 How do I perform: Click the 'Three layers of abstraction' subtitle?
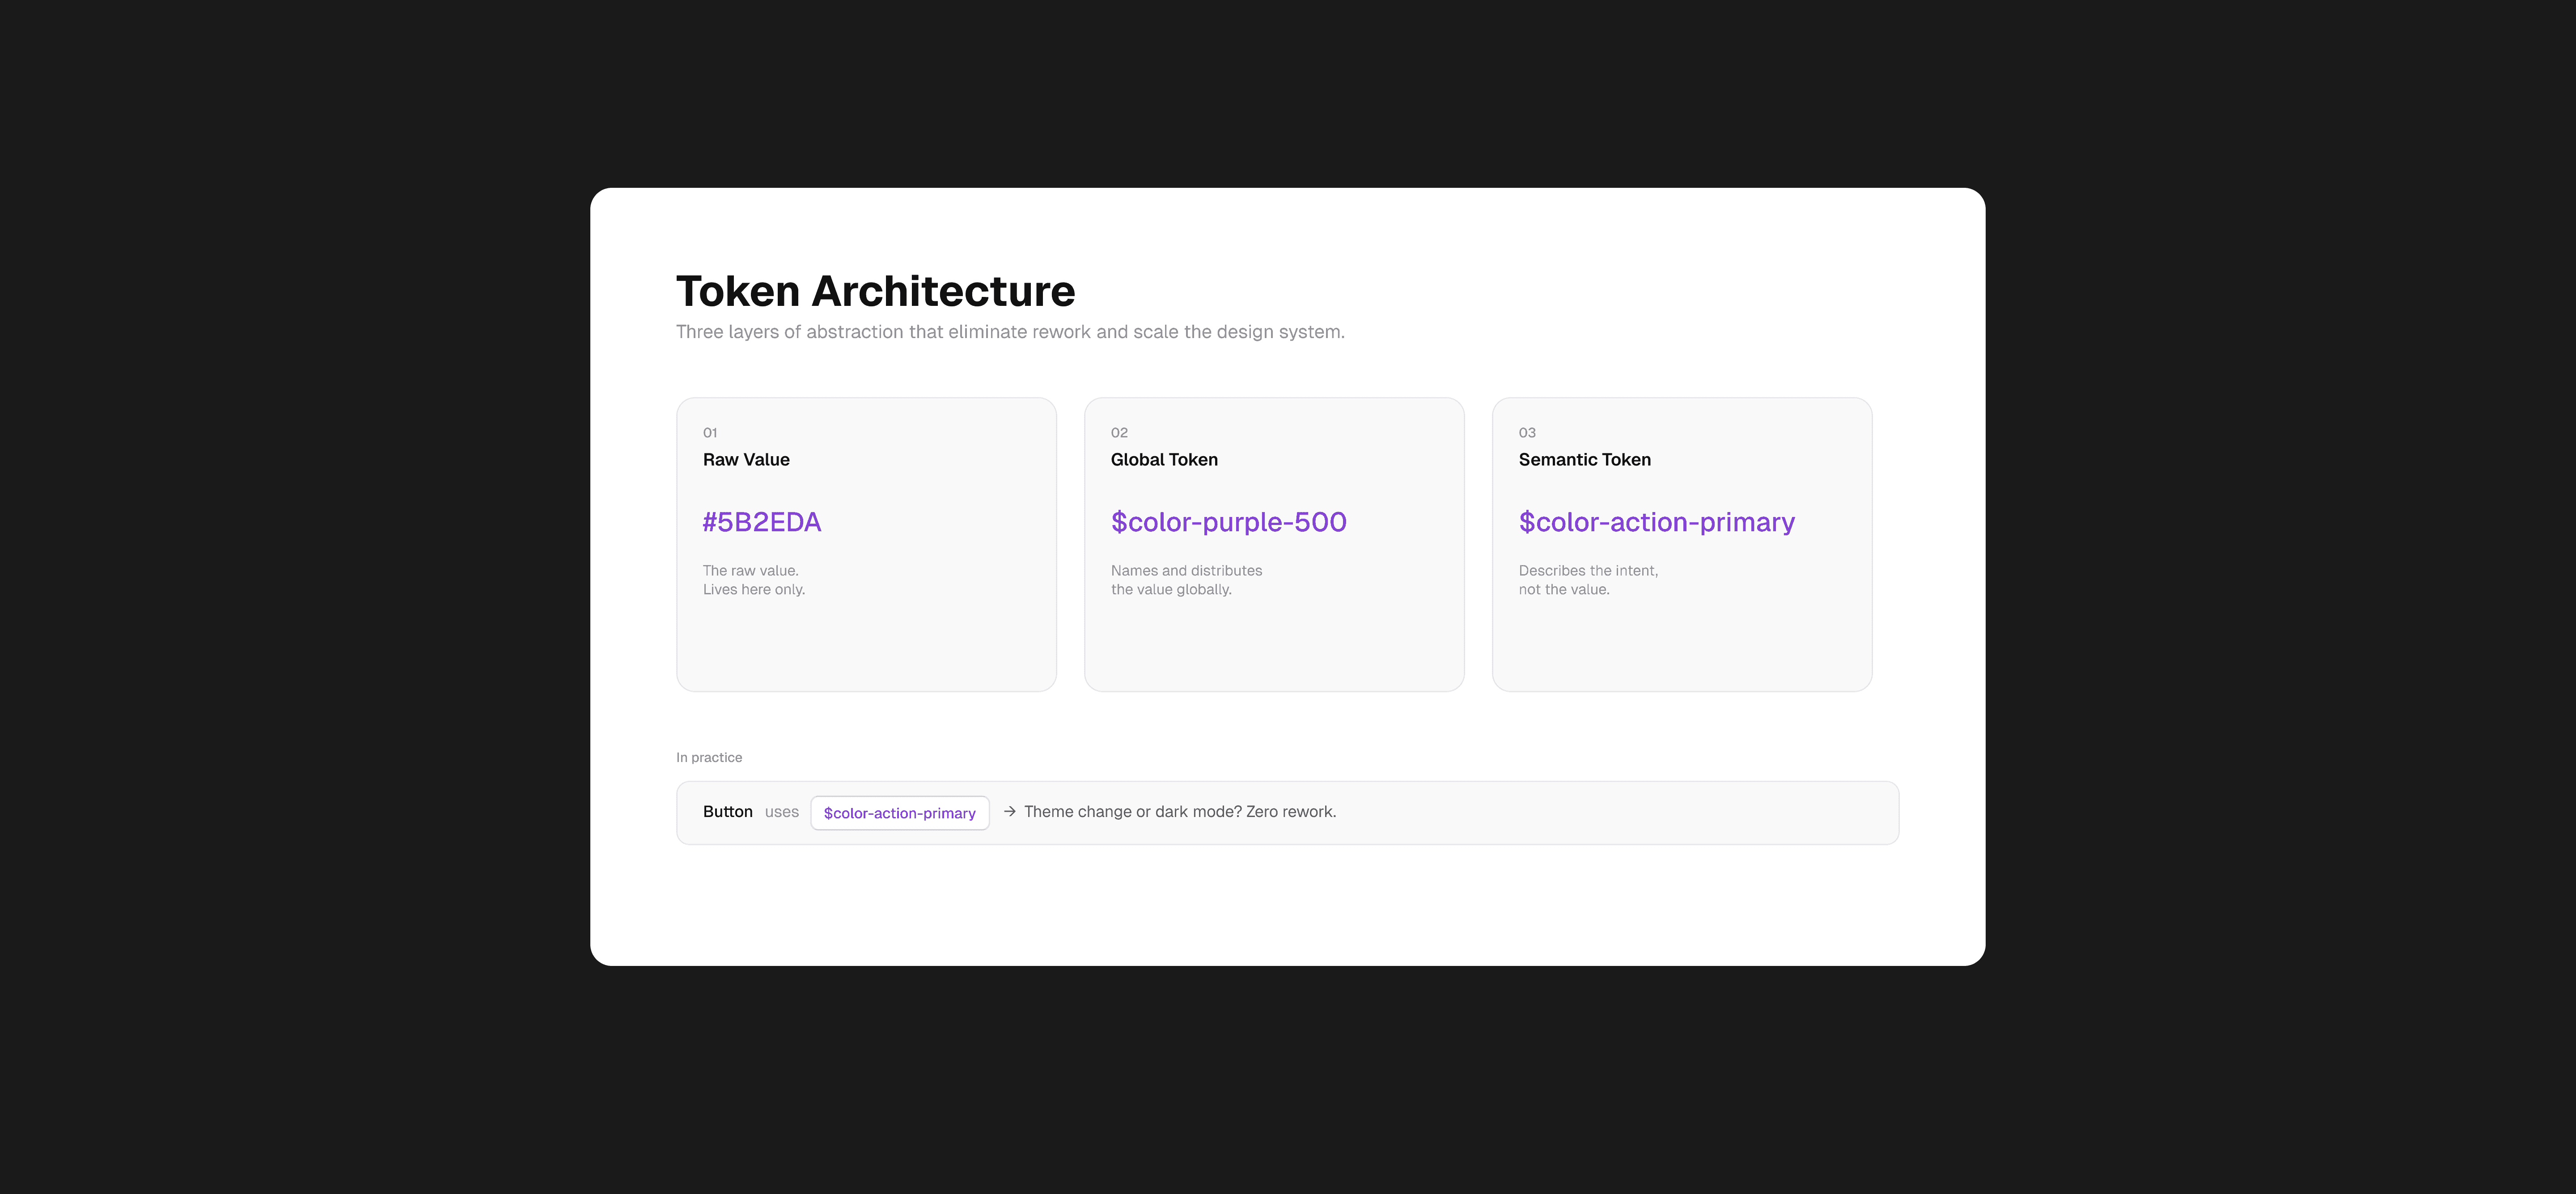(1010, 332)
